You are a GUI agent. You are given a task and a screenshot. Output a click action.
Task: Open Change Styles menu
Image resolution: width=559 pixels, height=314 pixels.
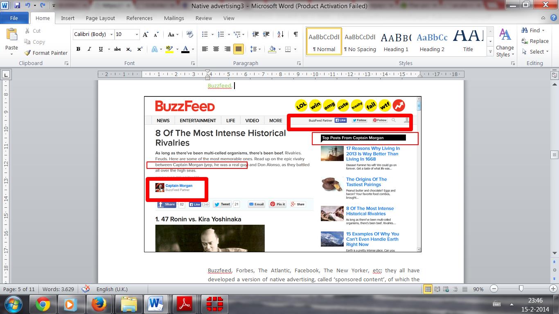click(505, 43)
